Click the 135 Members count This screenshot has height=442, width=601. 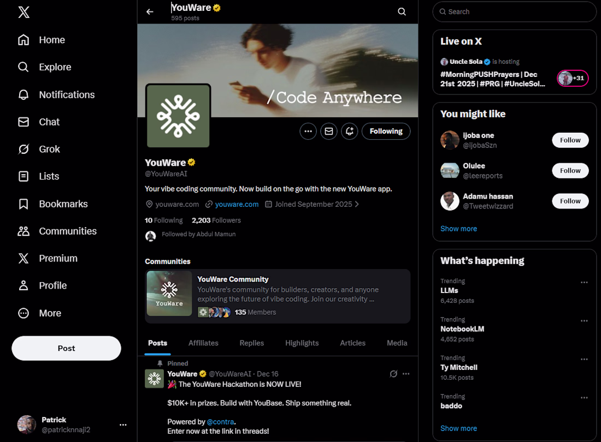pyautogui.click(x=255, y=312)
